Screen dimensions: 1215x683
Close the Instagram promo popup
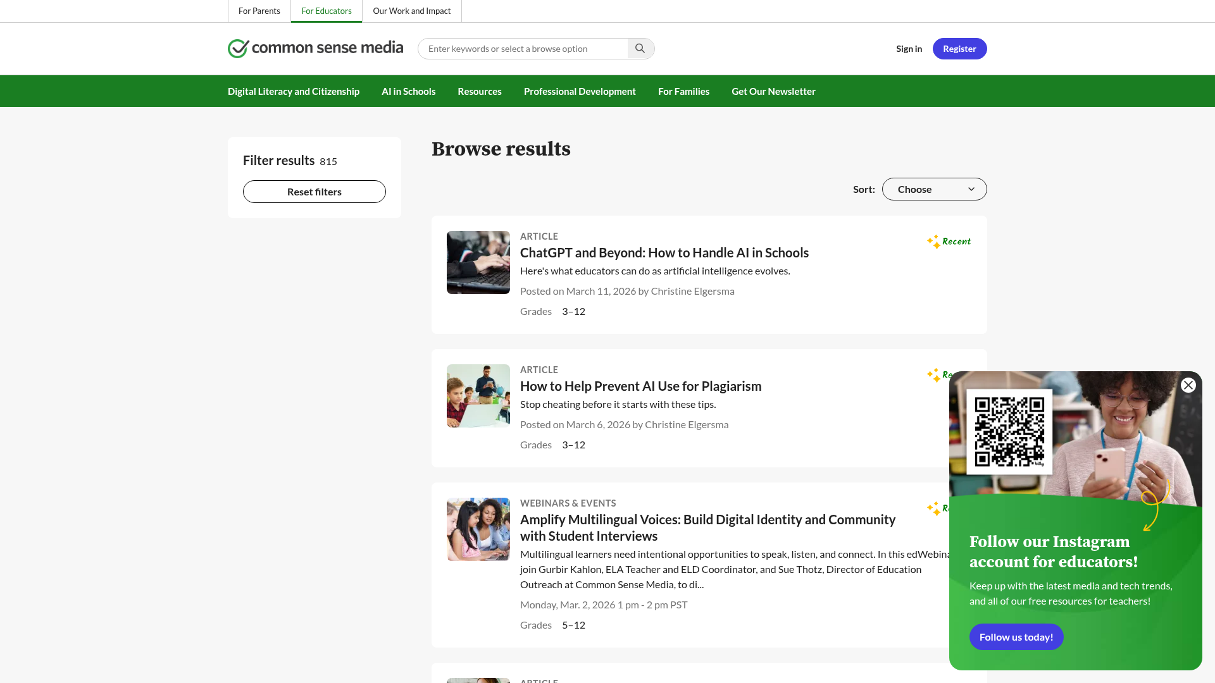point(1188,385)
